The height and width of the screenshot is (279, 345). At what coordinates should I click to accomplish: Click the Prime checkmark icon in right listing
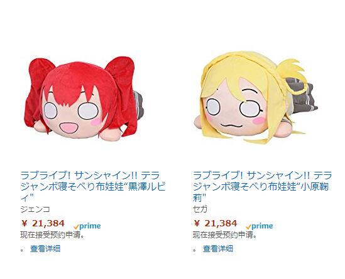pyautogui.click(x=248, y=227)
